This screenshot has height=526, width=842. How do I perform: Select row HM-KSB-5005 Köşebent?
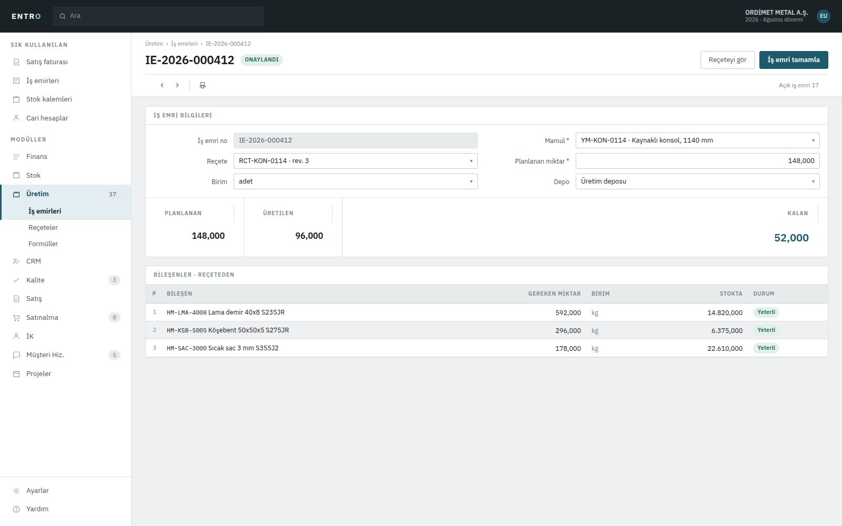pyautogui.click(x=487, y=330)
